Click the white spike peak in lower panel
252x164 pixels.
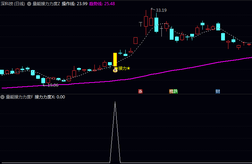click(x=115, y=102)
